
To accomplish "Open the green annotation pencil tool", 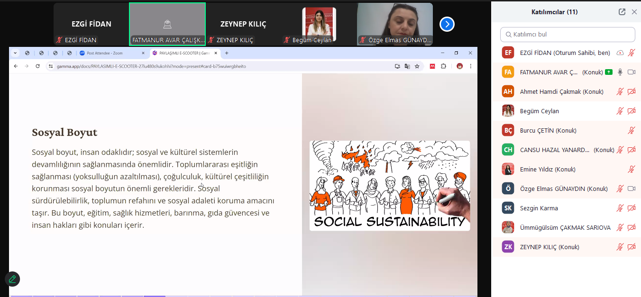I will 12,279.
